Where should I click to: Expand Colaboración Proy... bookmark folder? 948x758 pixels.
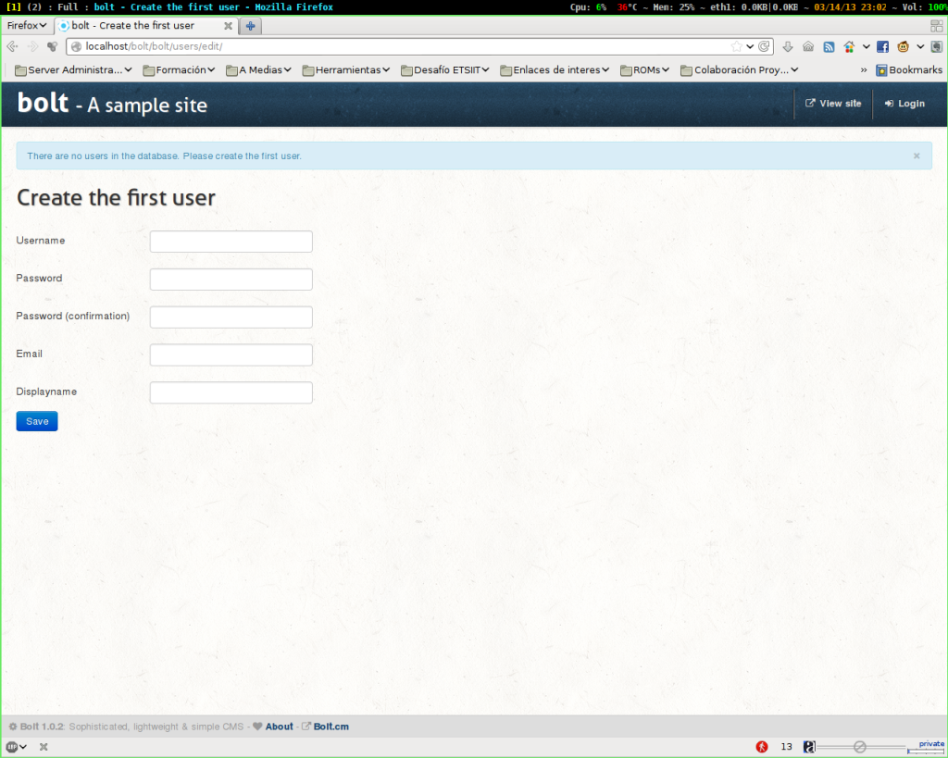click(740, 70)
